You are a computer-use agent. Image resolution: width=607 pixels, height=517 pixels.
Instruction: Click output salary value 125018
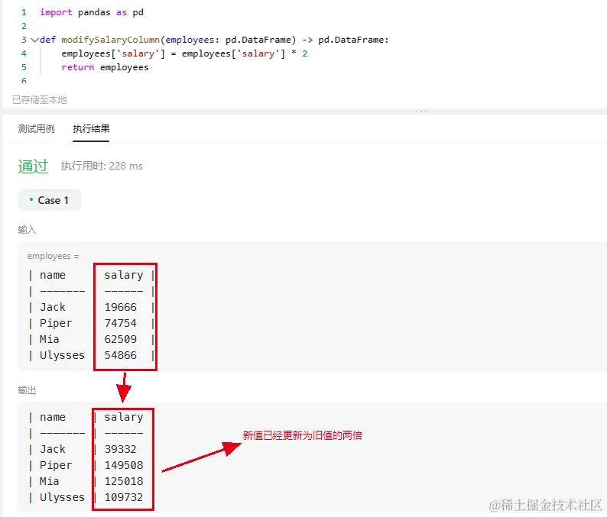point(124,481)
